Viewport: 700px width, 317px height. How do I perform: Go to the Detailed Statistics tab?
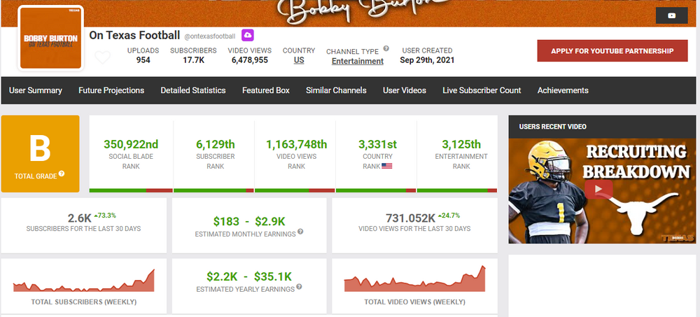(x=193, y=90)
